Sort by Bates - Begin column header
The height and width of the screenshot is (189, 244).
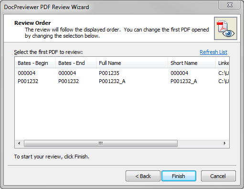click(x=35, y=63)
